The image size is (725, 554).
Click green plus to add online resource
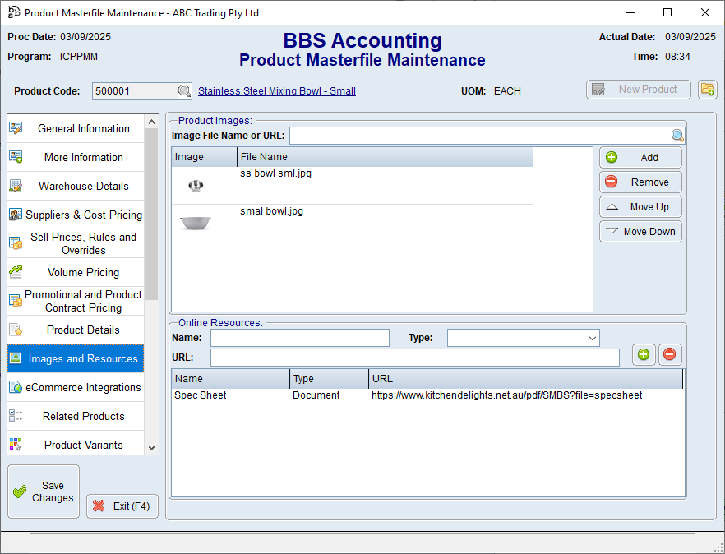(644, 354)
